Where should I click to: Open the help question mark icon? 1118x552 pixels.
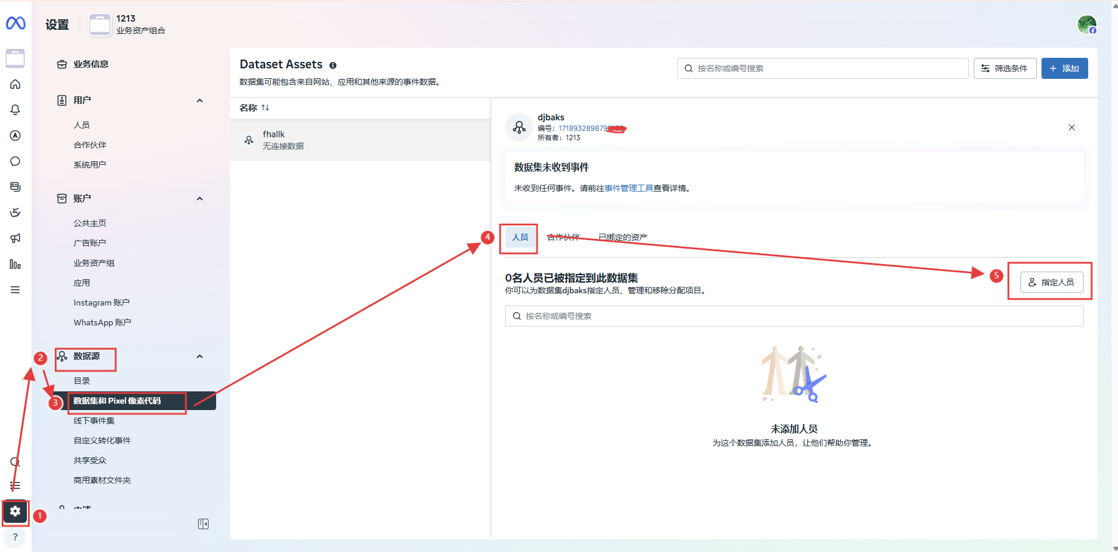coord(15,537)
